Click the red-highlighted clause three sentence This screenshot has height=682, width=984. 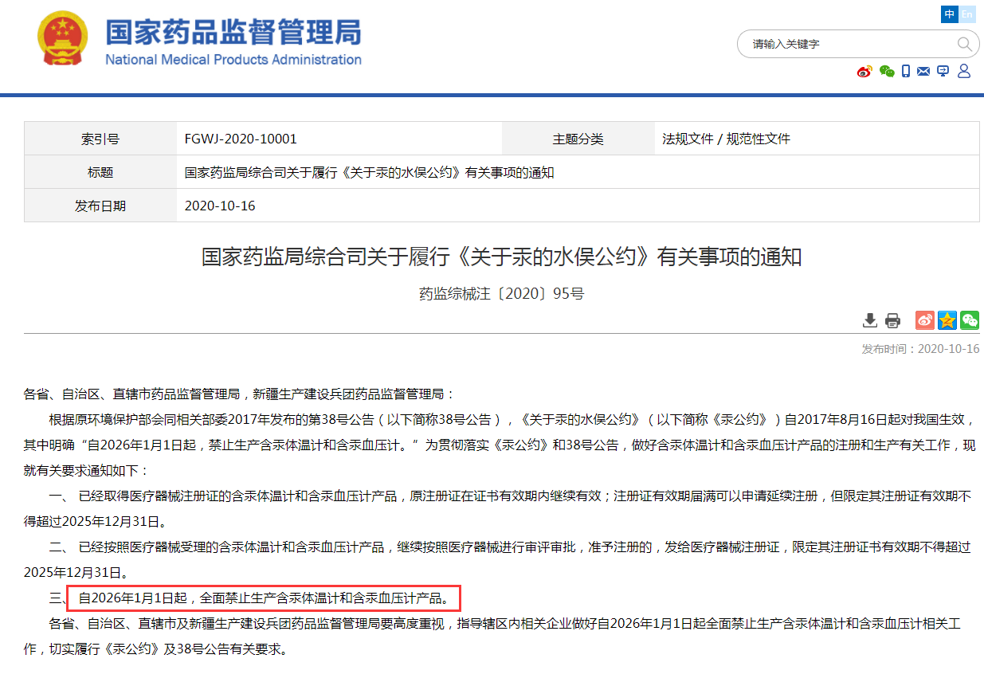tap(265, 597)
